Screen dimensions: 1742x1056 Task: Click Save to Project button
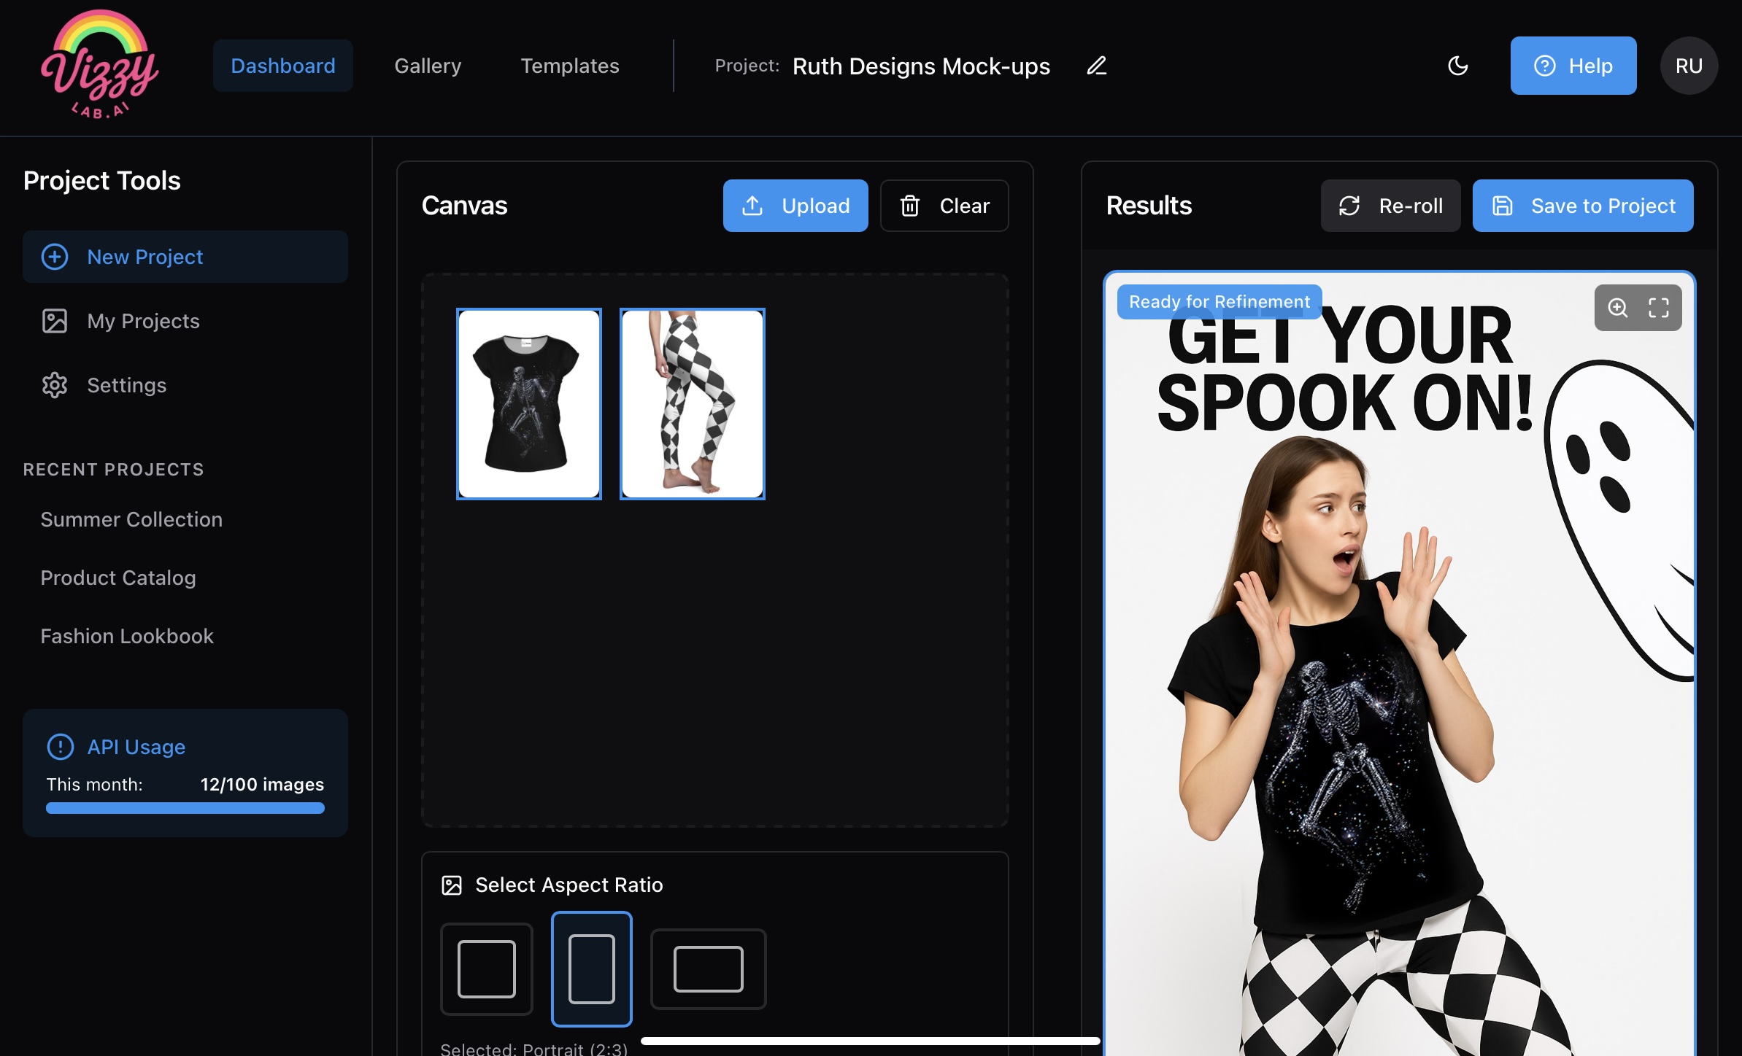pyautogui.click(x=1583, y=206)
